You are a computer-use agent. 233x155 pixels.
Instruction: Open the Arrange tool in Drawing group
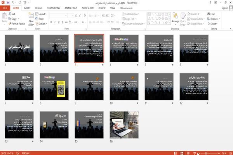coord(175,19)
